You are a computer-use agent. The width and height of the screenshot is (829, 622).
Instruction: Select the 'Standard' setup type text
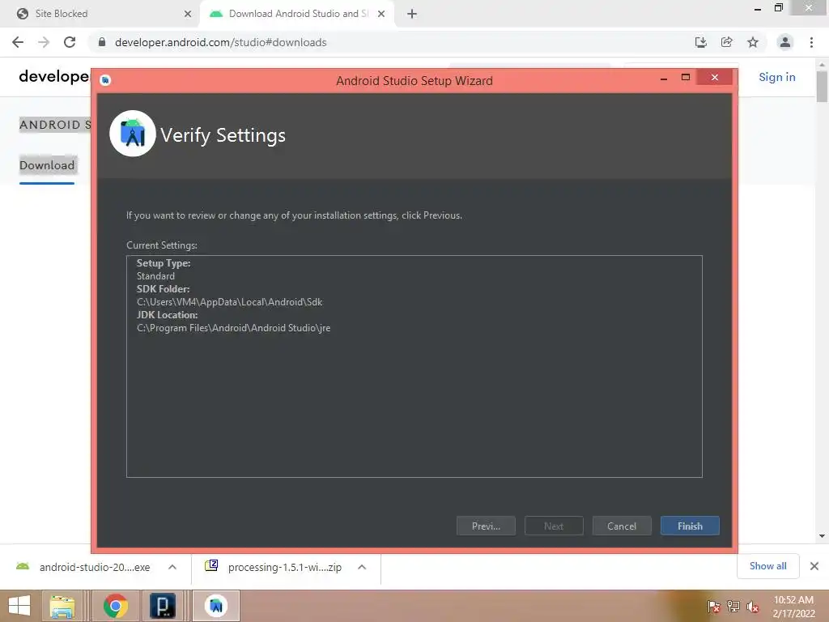pos(155,276)
